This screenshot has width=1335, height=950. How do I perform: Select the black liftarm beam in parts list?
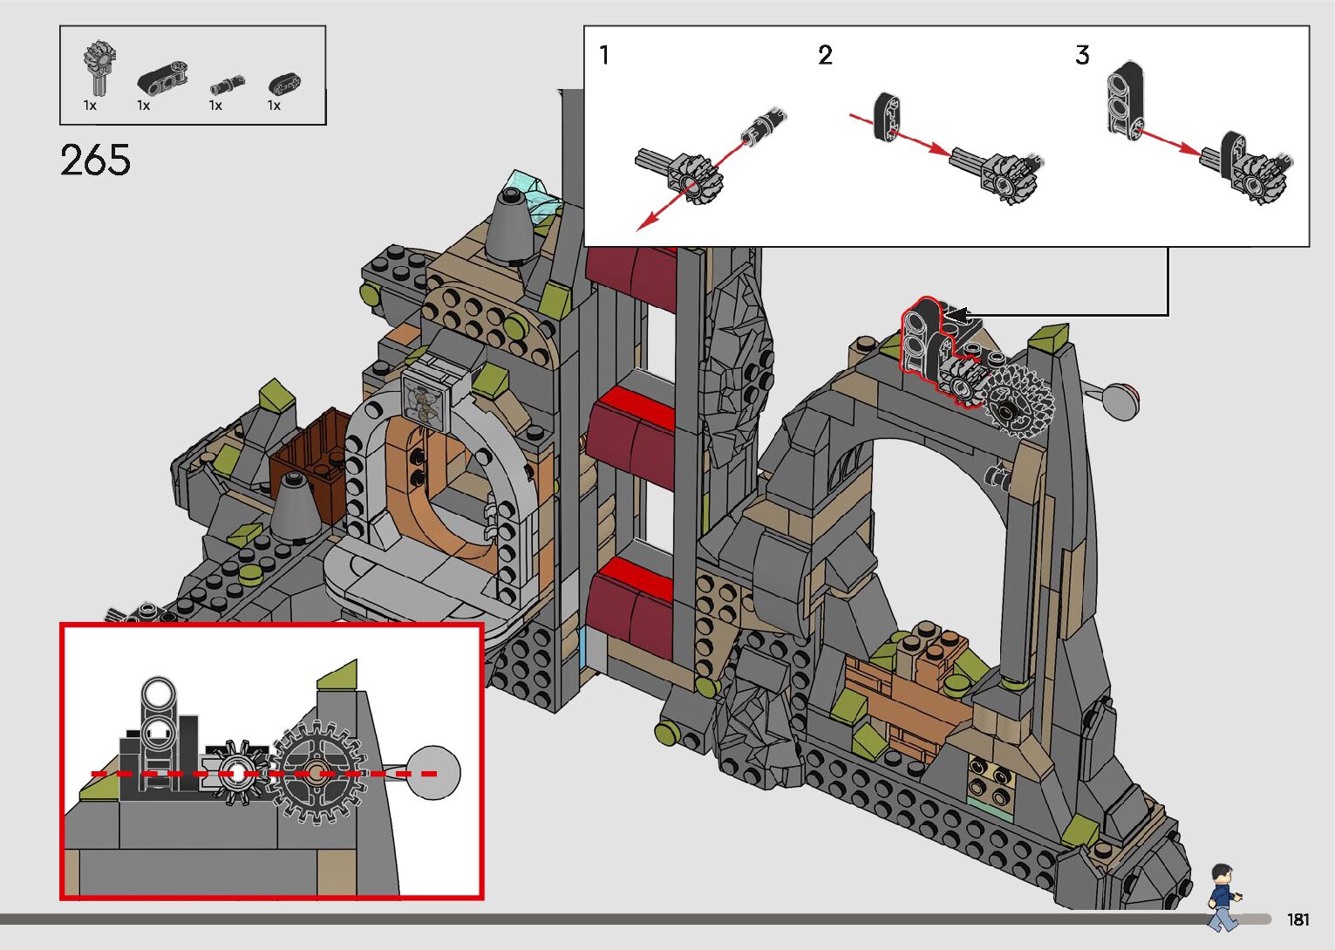click(x=161, y=78)
